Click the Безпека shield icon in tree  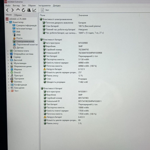tap(12, 81)
